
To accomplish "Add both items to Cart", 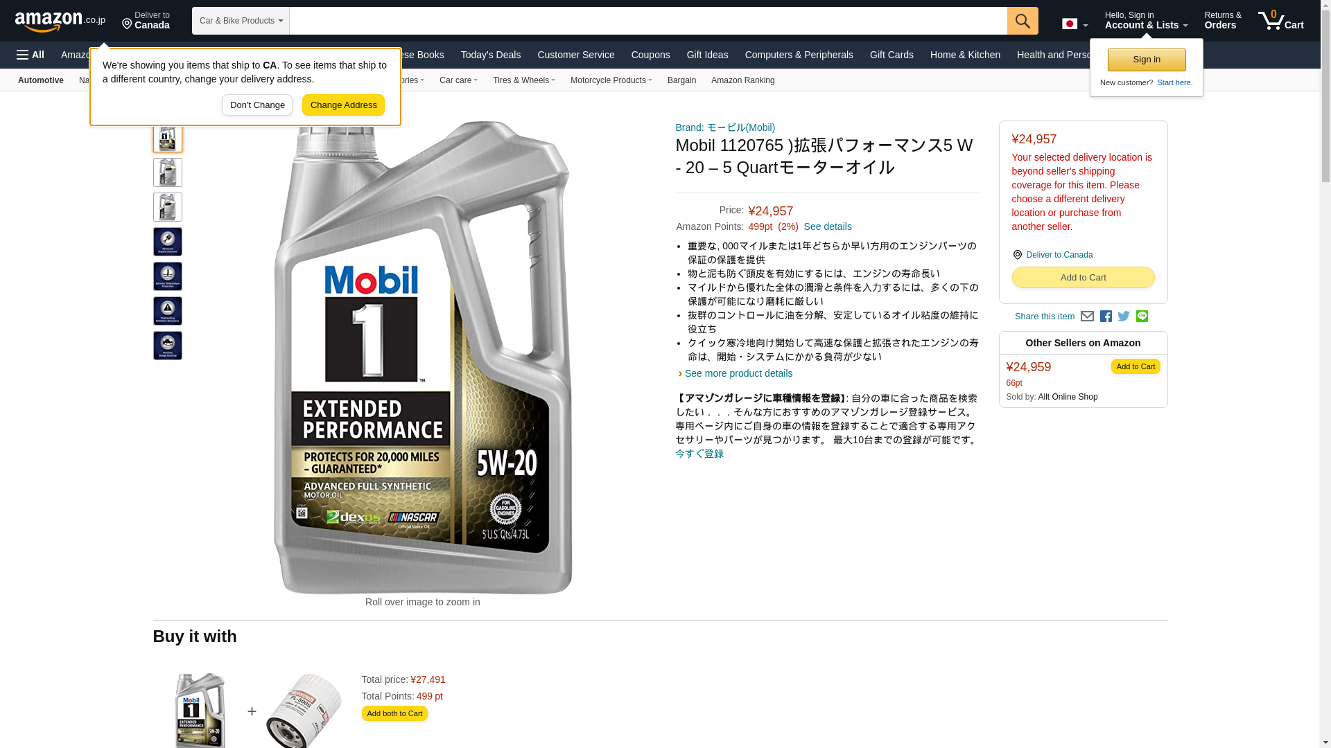I will coord(394,713).
